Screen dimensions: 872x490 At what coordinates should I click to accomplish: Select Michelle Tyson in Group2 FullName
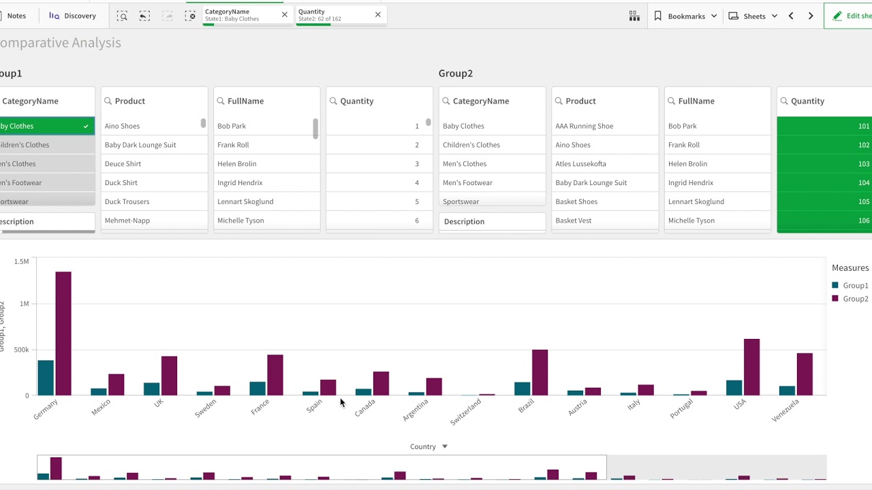[718, 220]
